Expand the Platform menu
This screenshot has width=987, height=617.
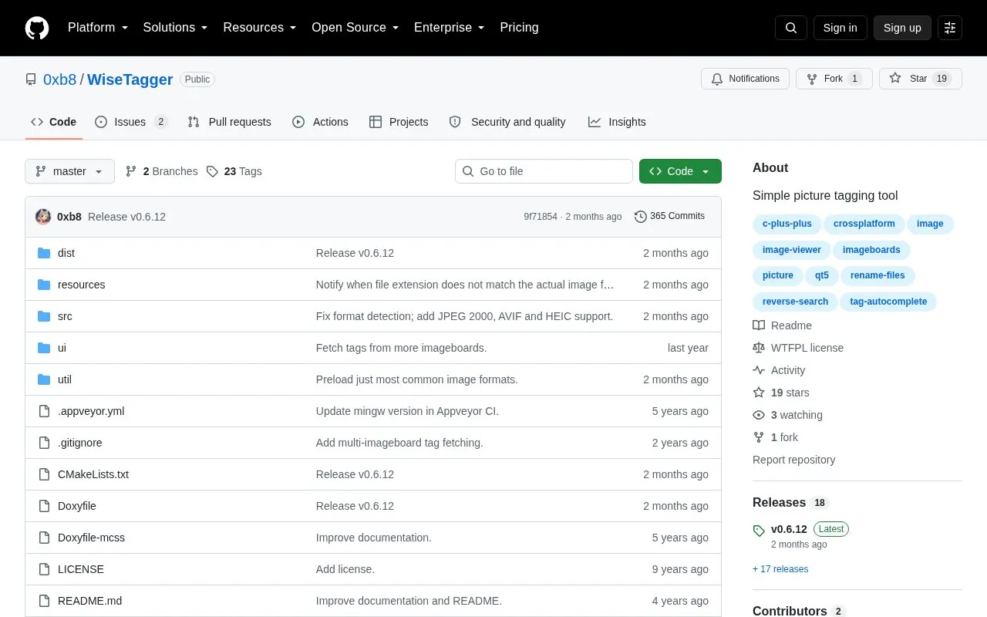tap(97, 28)
